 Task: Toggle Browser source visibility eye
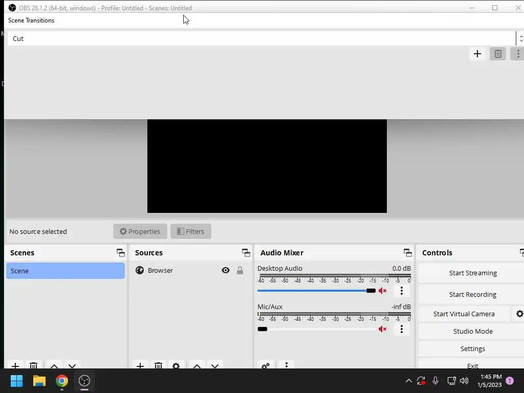click(226, 270)
